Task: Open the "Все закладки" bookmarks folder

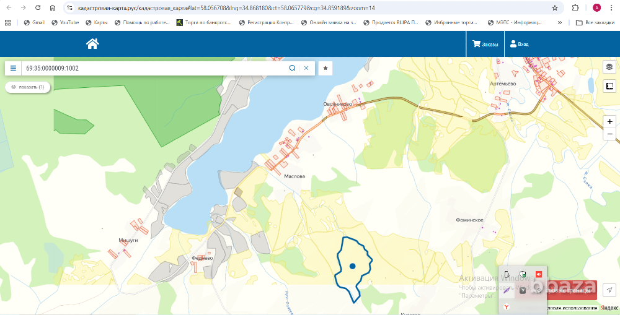Action: coord(595,22)
